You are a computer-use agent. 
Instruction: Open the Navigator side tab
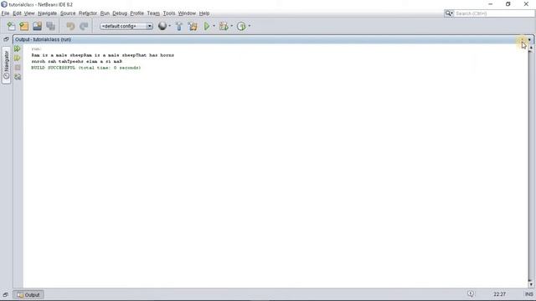(6, 65)
